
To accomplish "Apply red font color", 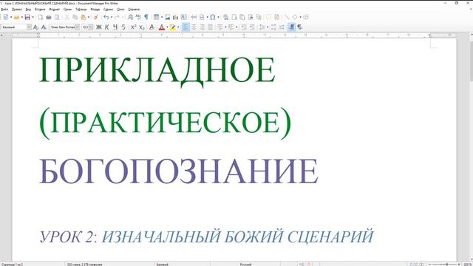I will [x=162, y=27].
